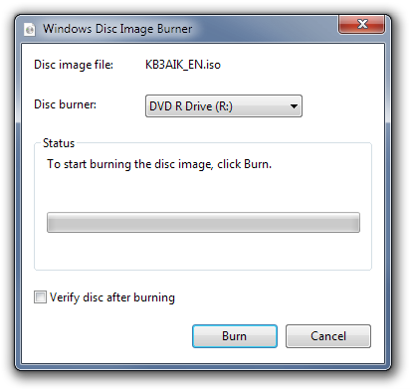Click the 'To start burning the disc image' message
This screenshot has width=410, height=389.
(x=159, y=164)
